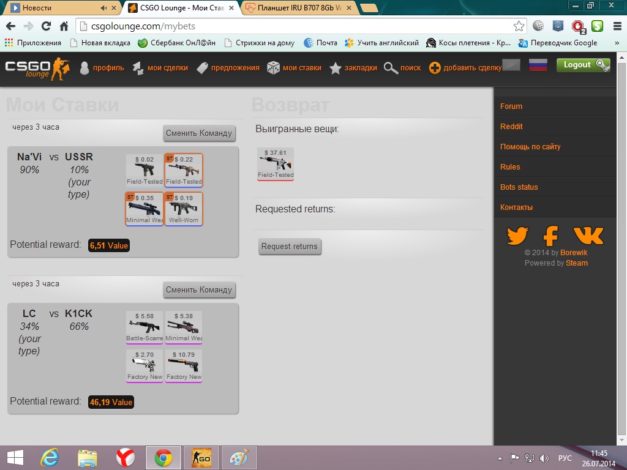Open Приложения apps bookmark
Image resolution: width=627 pixels, height=470 pixels.
(x=33, y=43)
